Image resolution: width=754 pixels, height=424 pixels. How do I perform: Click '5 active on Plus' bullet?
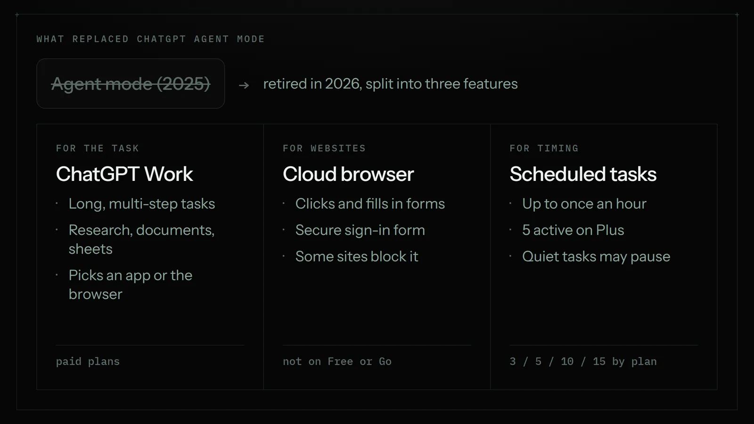click(573, 230)
